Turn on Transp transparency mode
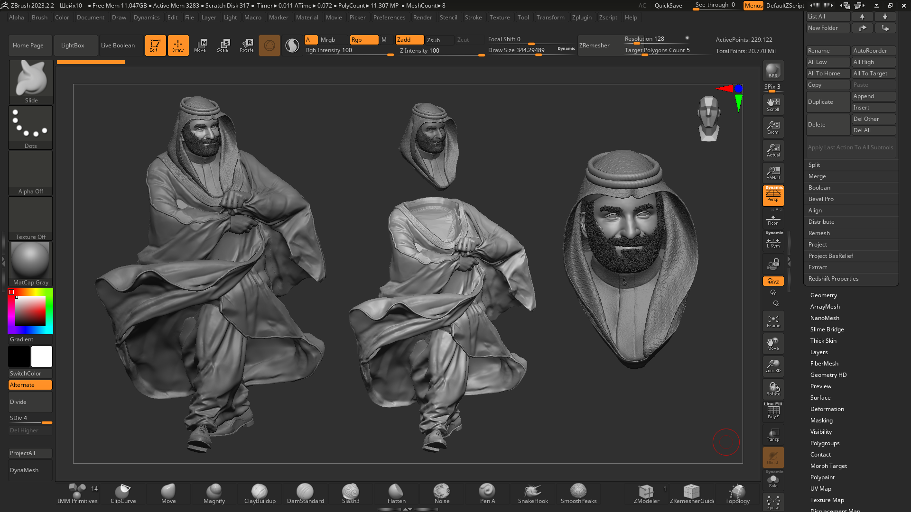Image resolution: width=911 pixels, height=512 pixels. pos(773,435)
